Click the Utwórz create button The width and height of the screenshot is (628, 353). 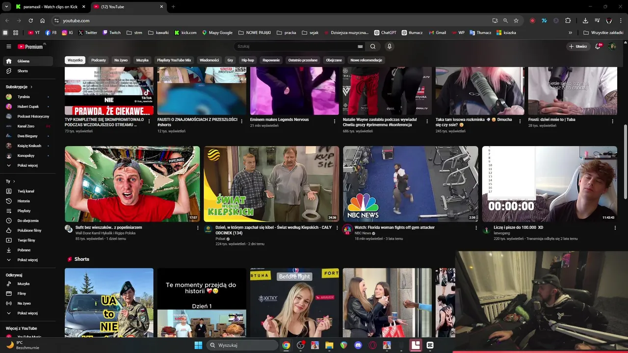click(578, 47)
